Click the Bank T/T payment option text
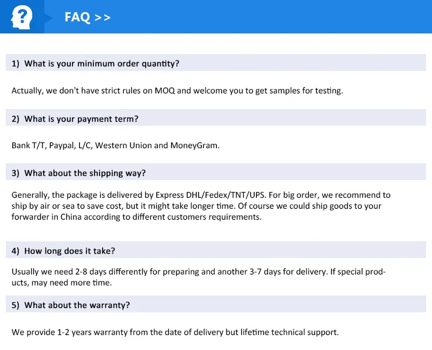432x350 pixels. (28, 145)
